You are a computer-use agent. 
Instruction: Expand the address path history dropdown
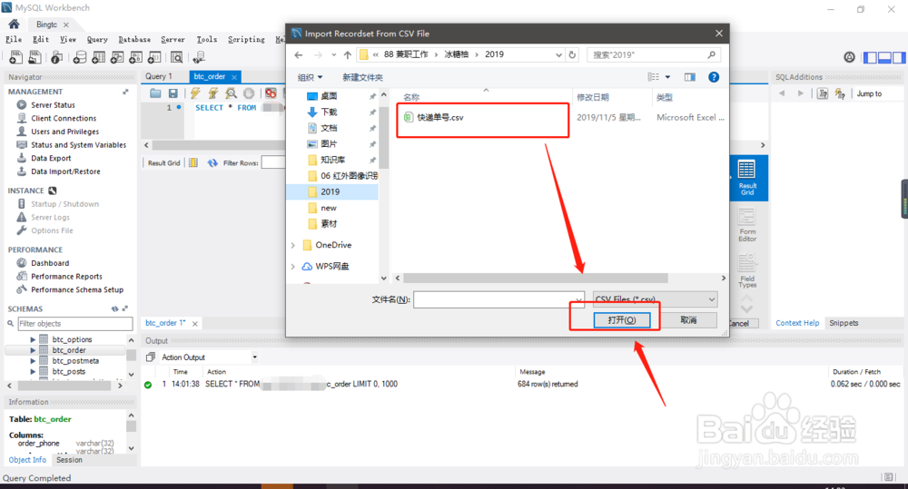point(558,55)
